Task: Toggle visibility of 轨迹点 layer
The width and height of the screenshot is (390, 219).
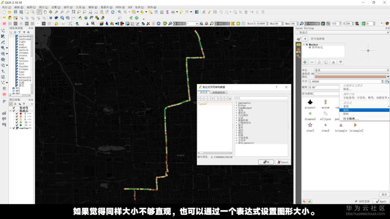Action: click(14, 111)
